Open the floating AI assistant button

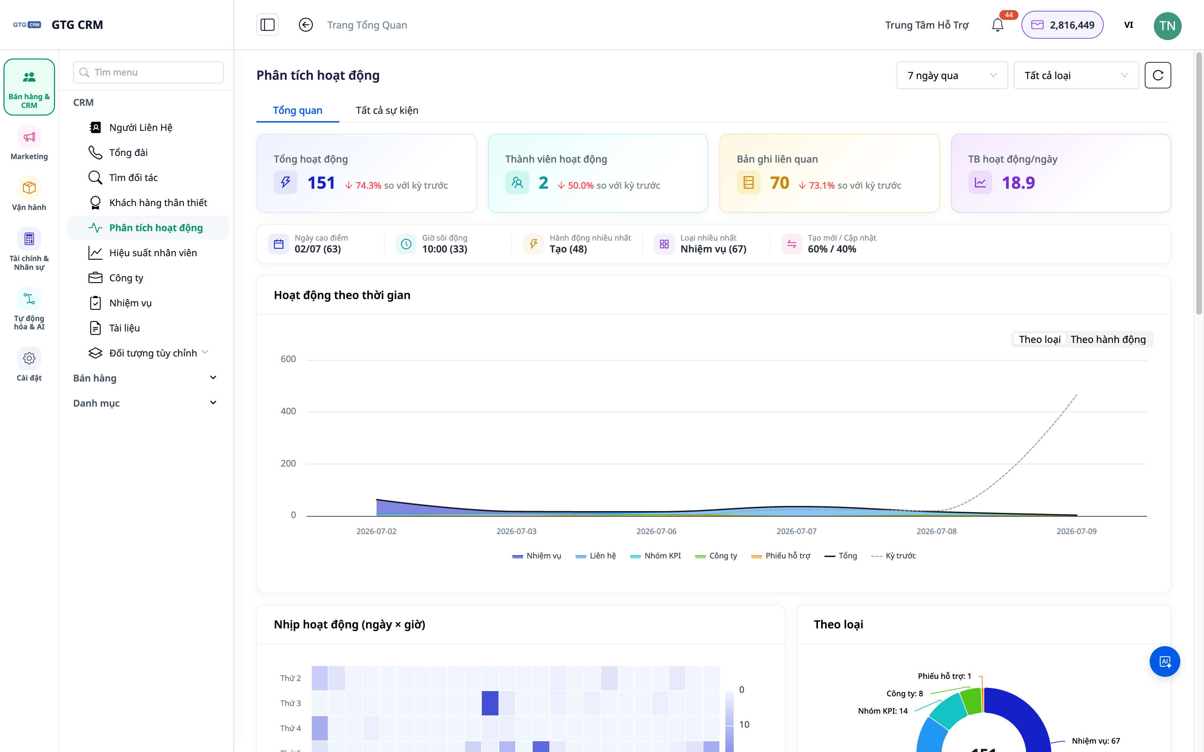coord(1165,661)
